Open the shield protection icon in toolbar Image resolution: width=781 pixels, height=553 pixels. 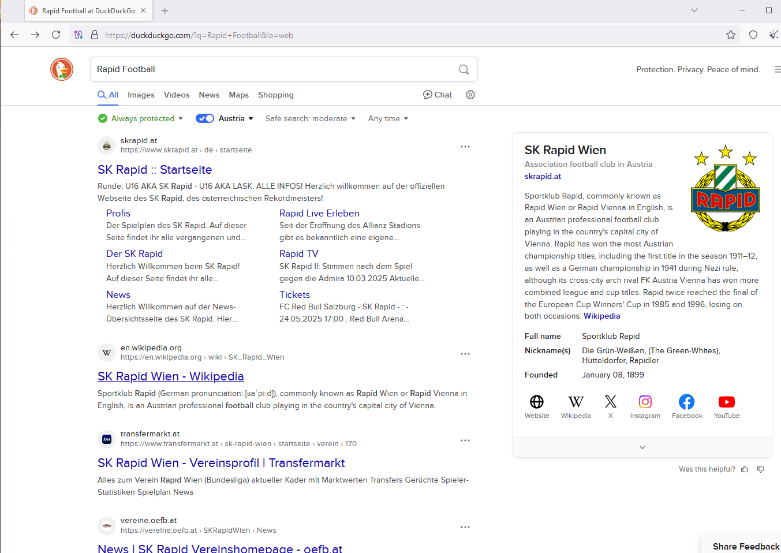coord(753,35)
